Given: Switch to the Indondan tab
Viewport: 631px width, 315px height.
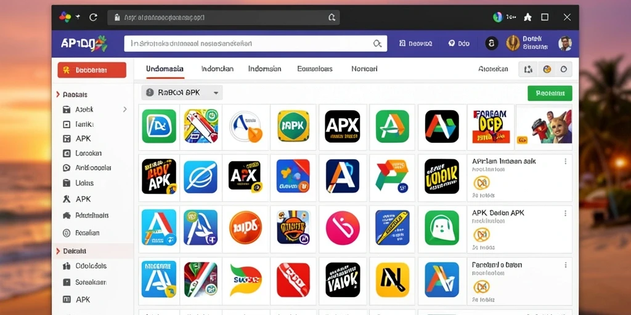Looking at the screenshot, I should click(218, 69).
